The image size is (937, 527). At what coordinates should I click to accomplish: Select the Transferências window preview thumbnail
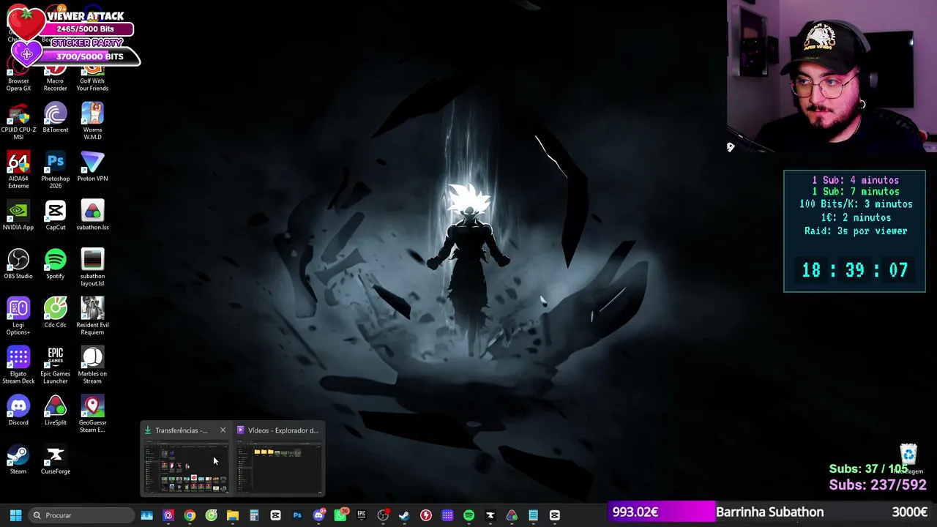(x=186, y=467)
